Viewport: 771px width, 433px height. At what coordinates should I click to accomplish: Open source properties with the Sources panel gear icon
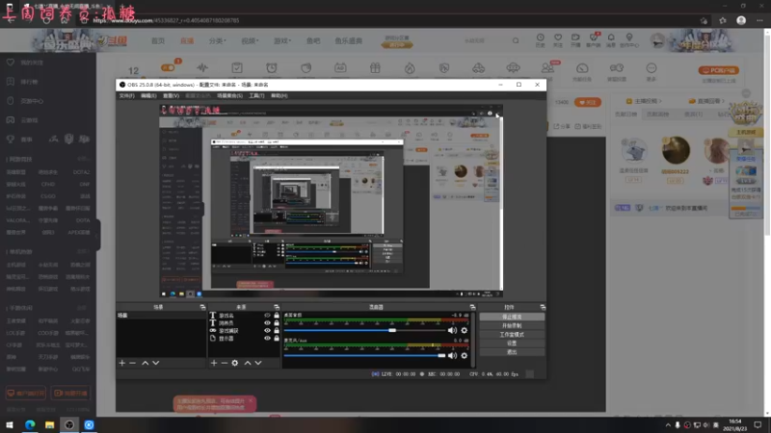click(235, 363)
